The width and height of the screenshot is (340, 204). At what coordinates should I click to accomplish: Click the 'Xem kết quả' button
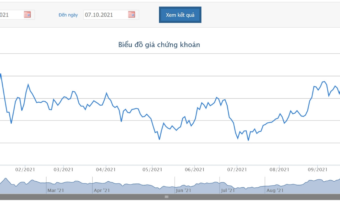pos(180,15)
